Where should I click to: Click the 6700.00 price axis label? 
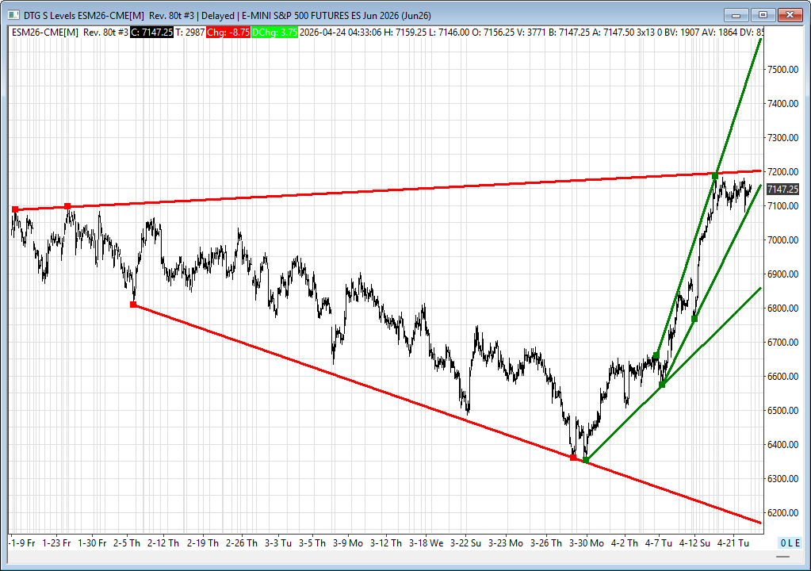[782, 343]
